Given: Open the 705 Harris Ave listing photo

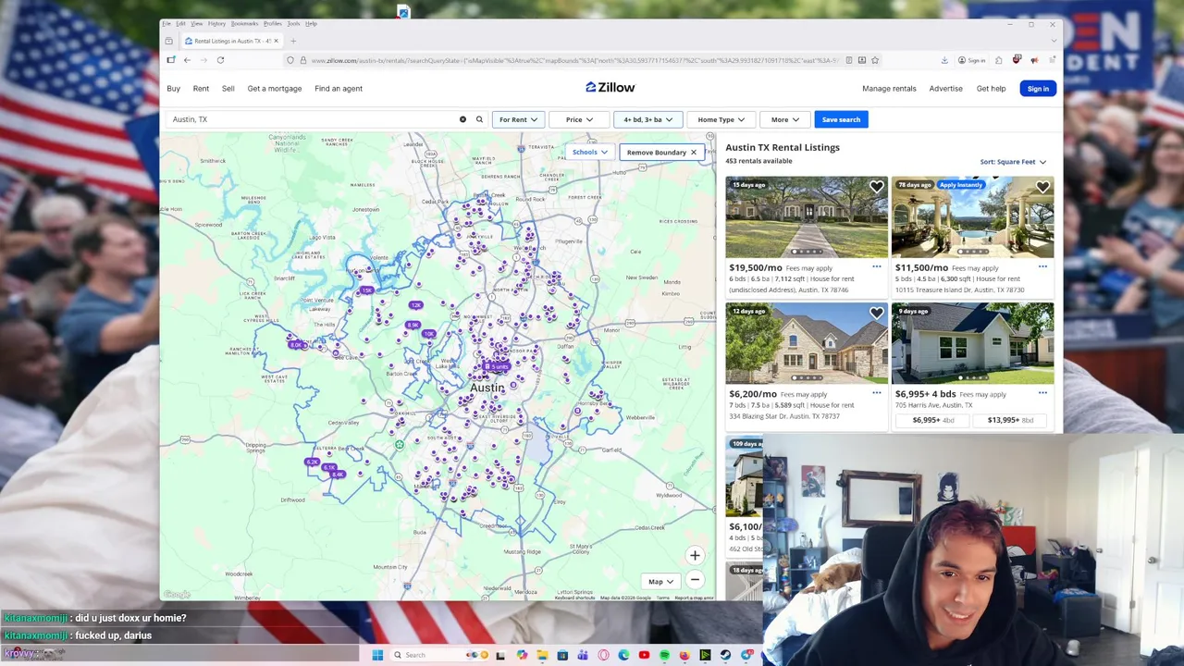Looking at the screenshot, I should 972,343.
